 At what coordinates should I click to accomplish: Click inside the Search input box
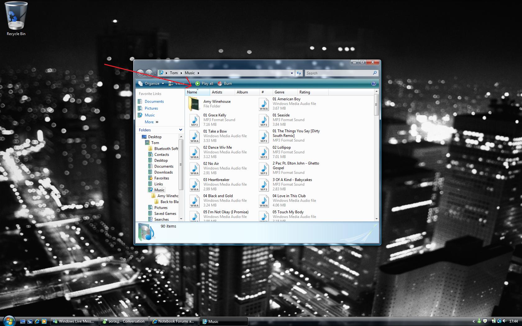point(339,73)
